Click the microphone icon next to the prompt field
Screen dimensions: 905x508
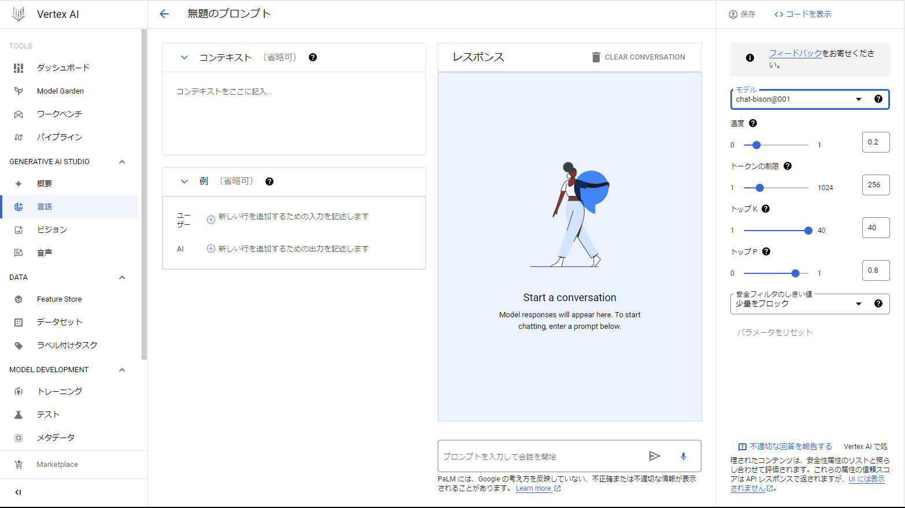(683, 456)
